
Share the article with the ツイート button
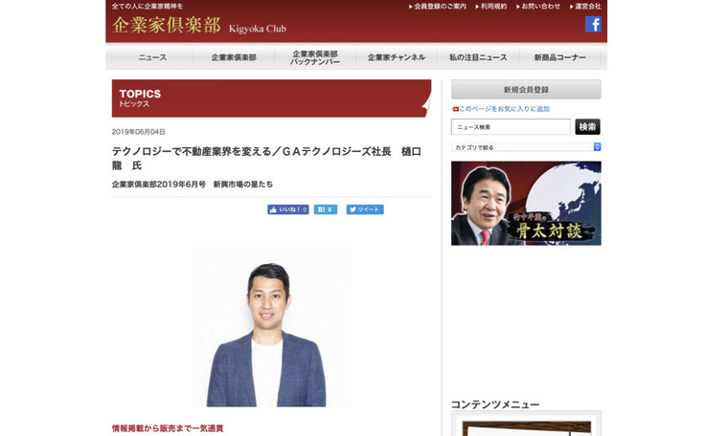365,209
